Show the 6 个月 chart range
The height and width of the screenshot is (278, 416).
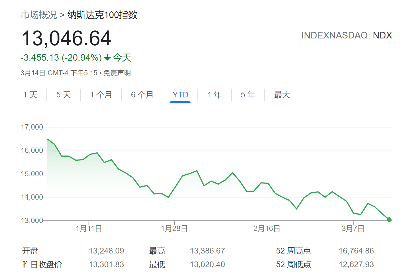coord(142,95)
